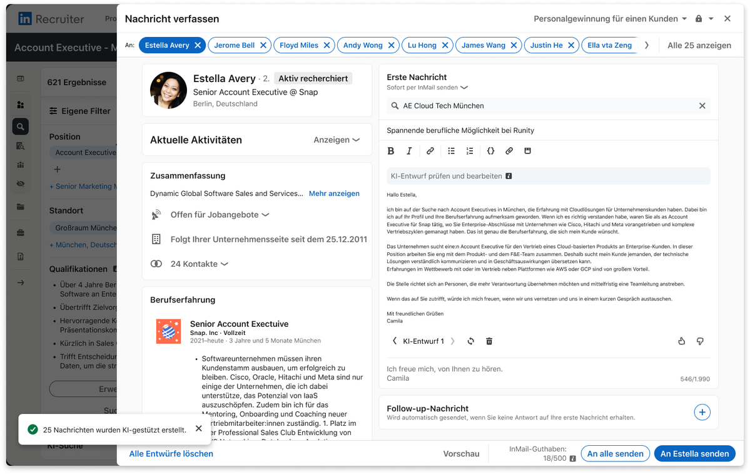Clear the AE Cloud Tech München template
The height and width of the screenshot is (474, 750).
tap(702, 106)
